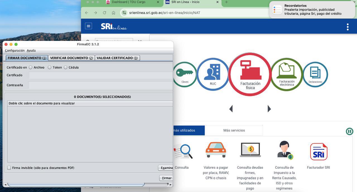Open the Configuración menu
Viewport: 357px width, 192px height.
[15, 51]
